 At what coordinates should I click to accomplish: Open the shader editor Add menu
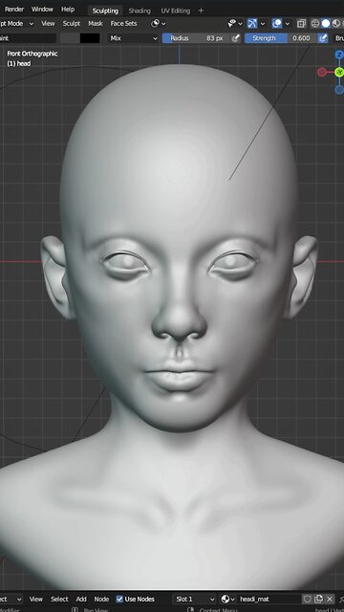tap(81, 599)
